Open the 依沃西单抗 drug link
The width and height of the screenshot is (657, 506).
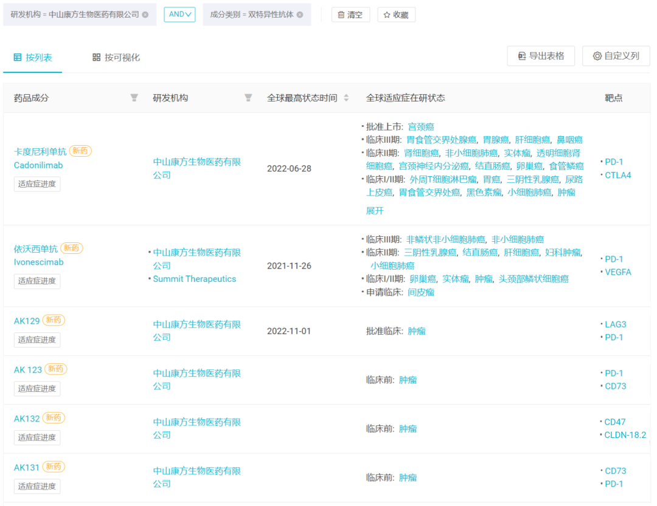click(36, 249)
